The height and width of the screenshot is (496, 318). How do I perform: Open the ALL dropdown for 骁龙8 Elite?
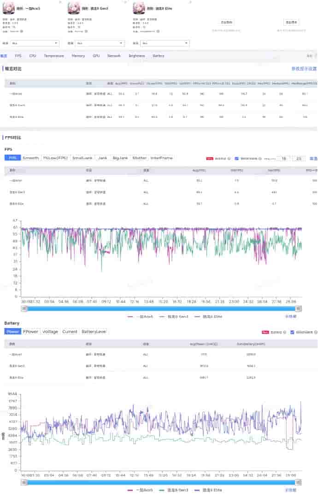click(165, 43)
